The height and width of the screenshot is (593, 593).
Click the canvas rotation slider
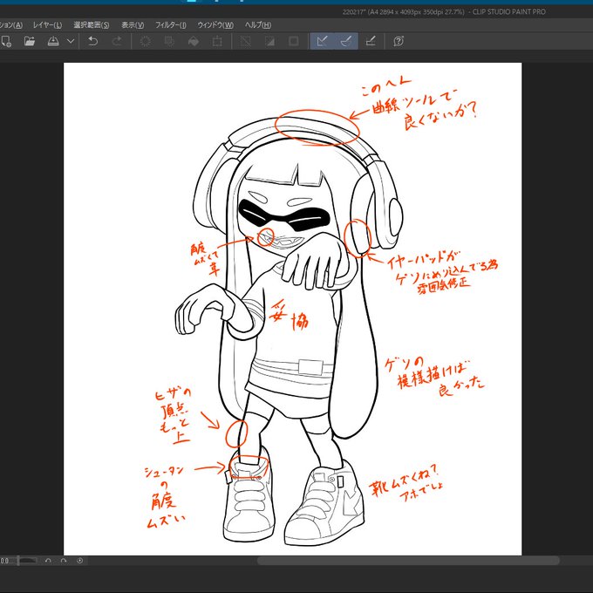click(26, 561)
